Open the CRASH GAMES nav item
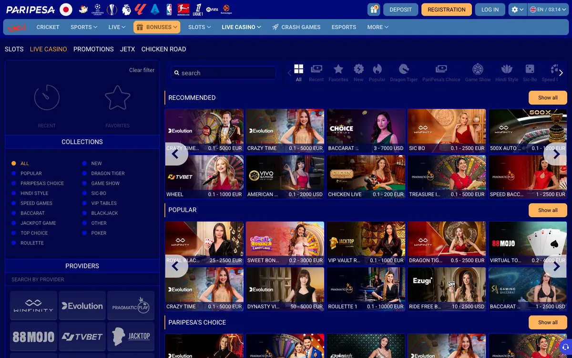 click(296, 27)
